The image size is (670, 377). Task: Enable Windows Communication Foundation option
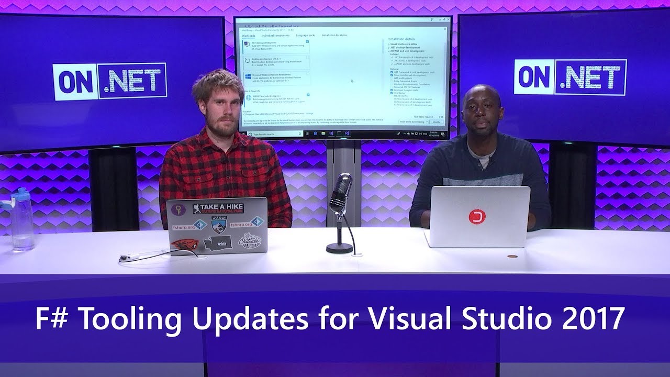coord(392,84)
